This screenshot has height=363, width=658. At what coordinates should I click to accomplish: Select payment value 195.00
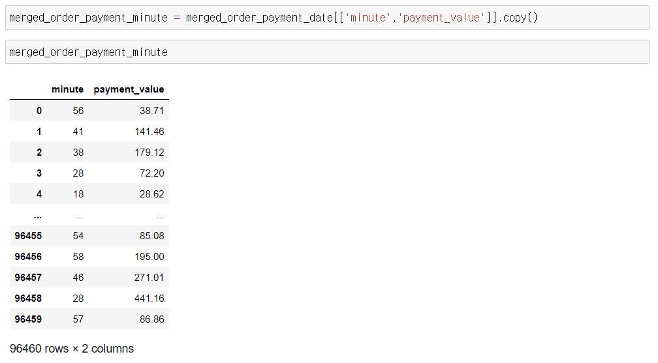tap(149, 257)
